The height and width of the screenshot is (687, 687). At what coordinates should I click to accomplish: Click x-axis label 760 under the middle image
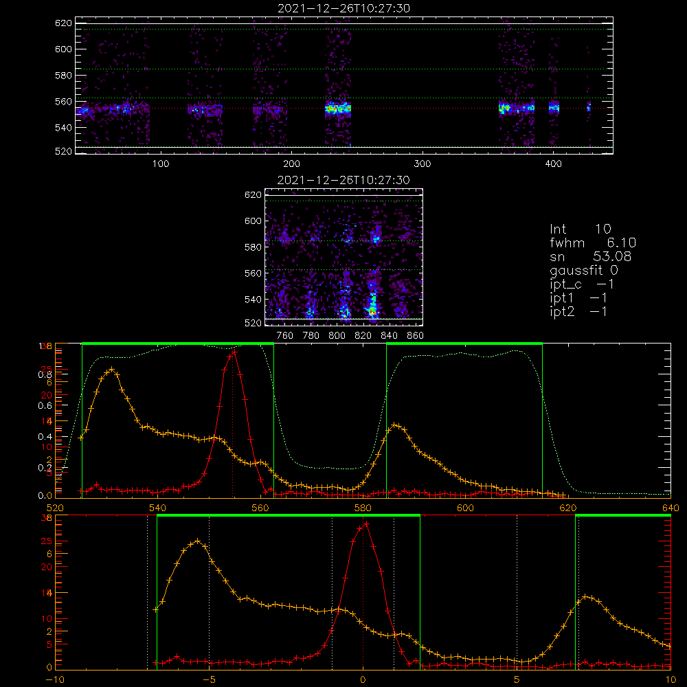coord(285,336)
